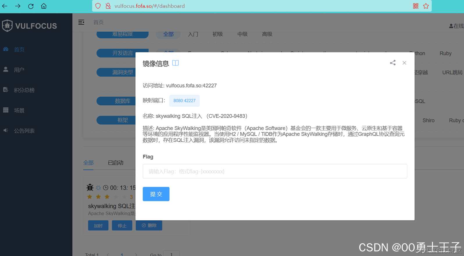Click the 8080:42227 port mapping tag
This screenshot has width=464, height=256.
coord(184,101)
